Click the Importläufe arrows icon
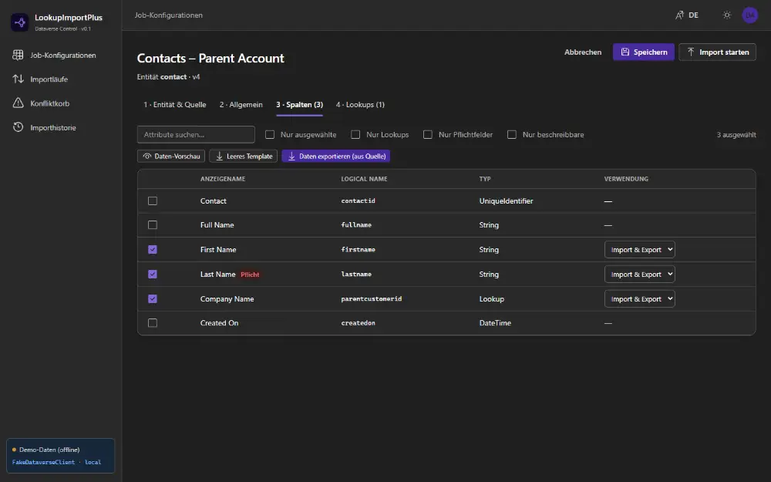Image resolution: width=771 pixels, height=482 pixels. pyautogui.click(x=18, y=79)
